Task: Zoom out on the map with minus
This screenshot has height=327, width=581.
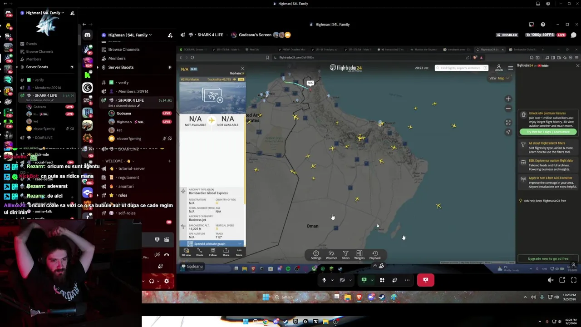Action: tap(508, 109)
